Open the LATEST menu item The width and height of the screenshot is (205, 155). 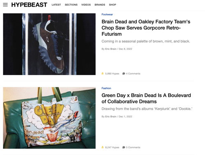pyautogui.click(x=56, y=5)
